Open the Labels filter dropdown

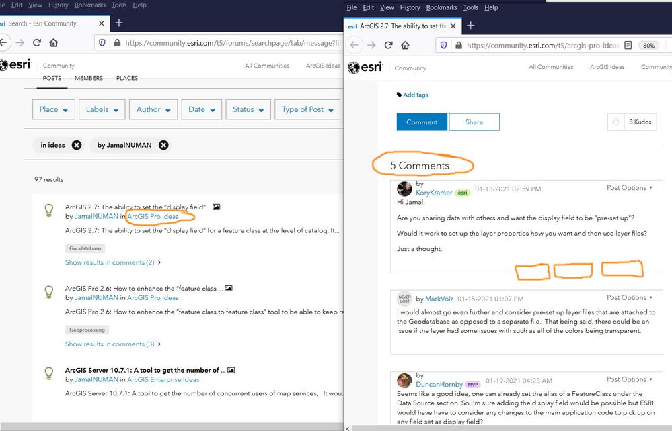(102, 109)
